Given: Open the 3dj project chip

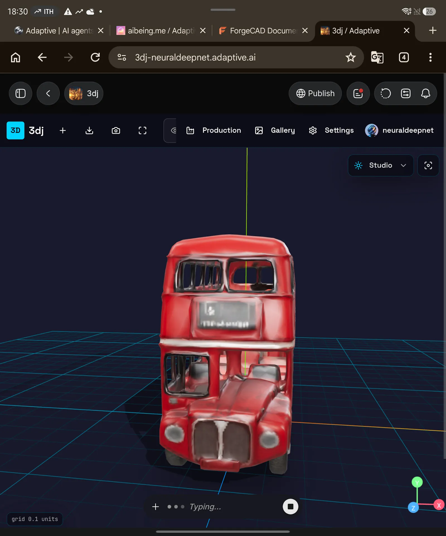Looking at the screenshot, I should pos(84,93).
